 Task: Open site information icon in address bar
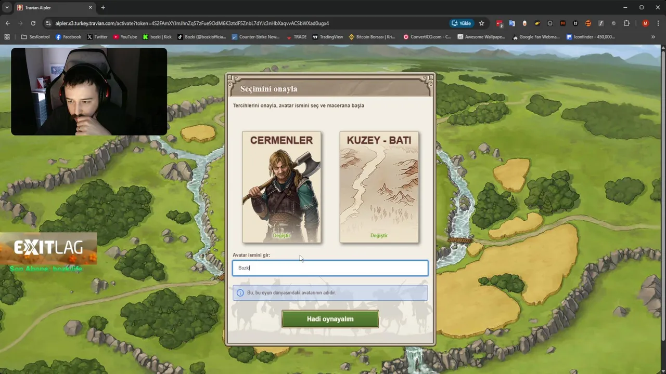coord(48,23)
